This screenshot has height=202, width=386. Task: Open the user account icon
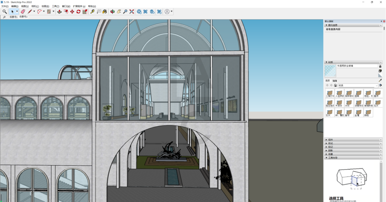click(167, 11)
